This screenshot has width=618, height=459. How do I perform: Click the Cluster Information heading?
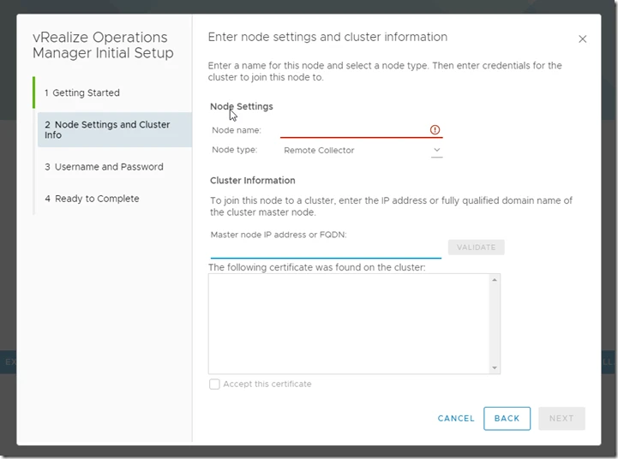tap(253, 181)
